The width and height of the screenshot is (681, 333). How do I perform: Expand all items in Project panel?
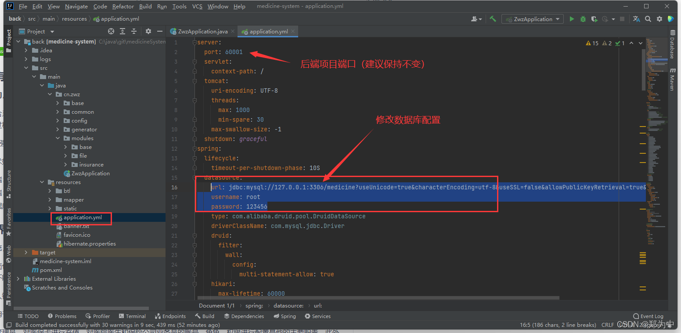pyautogui.click(x=123, y=31)
